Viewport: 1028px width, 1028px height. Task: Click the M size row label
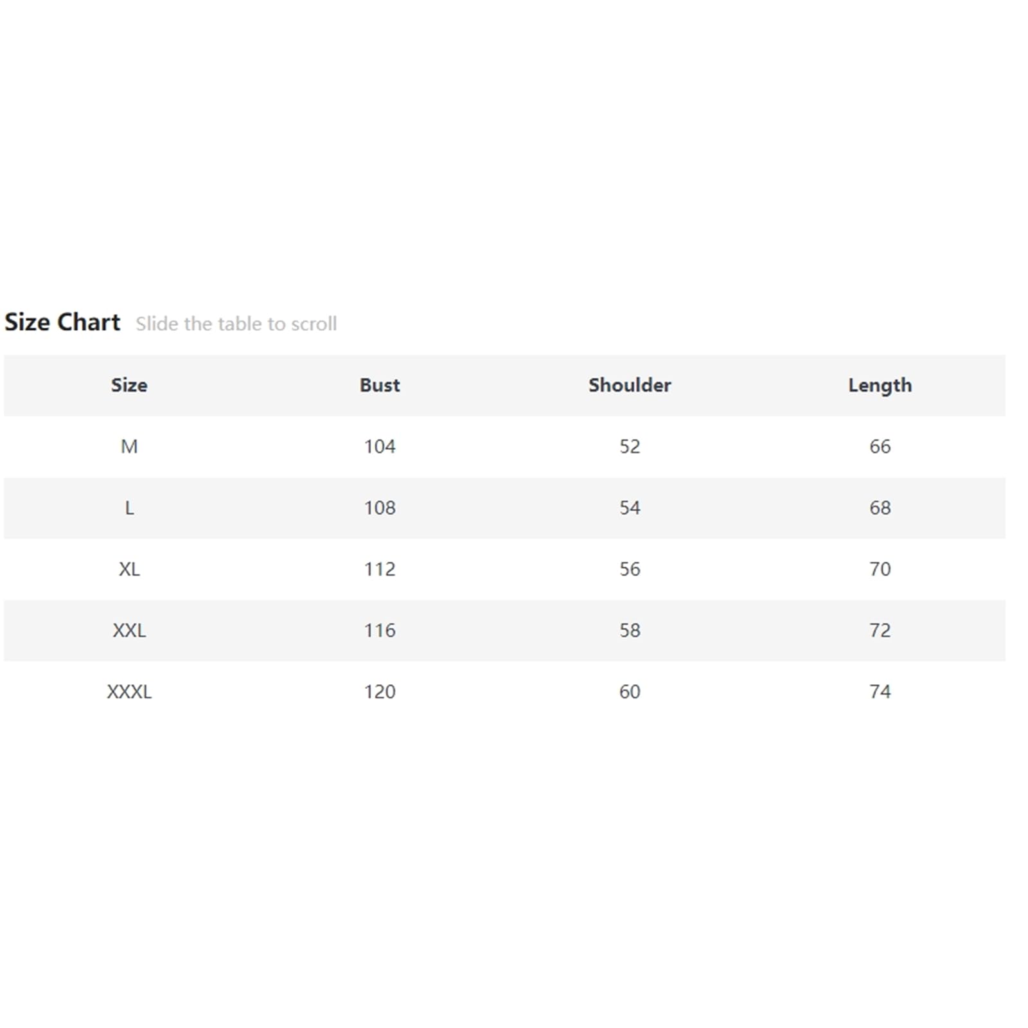129,447
